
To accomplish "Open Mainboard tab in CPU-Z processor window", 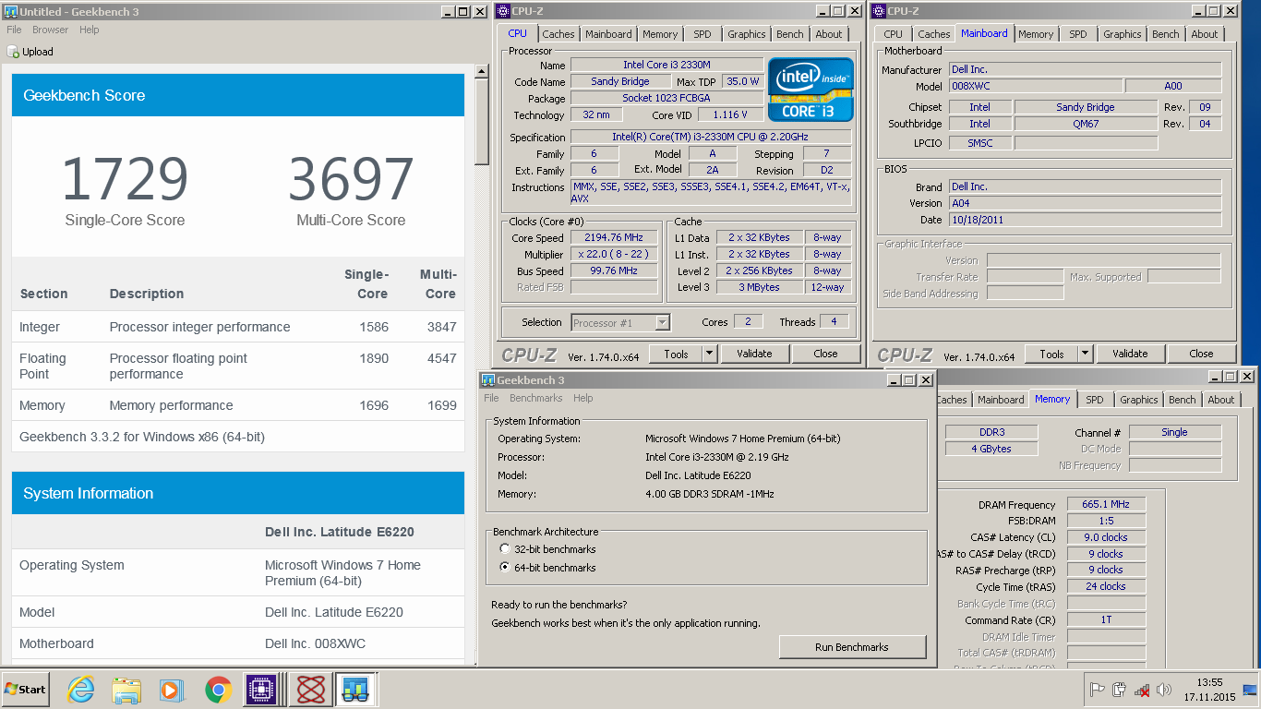I will tap(609, 34).
